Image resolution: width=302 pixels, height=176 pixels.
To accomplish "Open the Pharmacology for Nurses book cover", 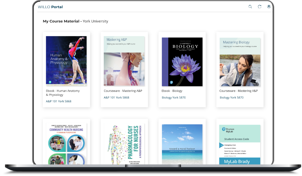I will click(x=124, y=144).
